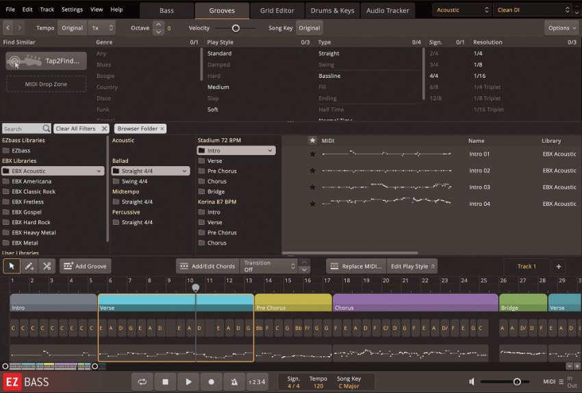The height and width of the screenshot is (393, 582).
Task: Switch to the Grid Editor tab
Action: pos(277,10)
